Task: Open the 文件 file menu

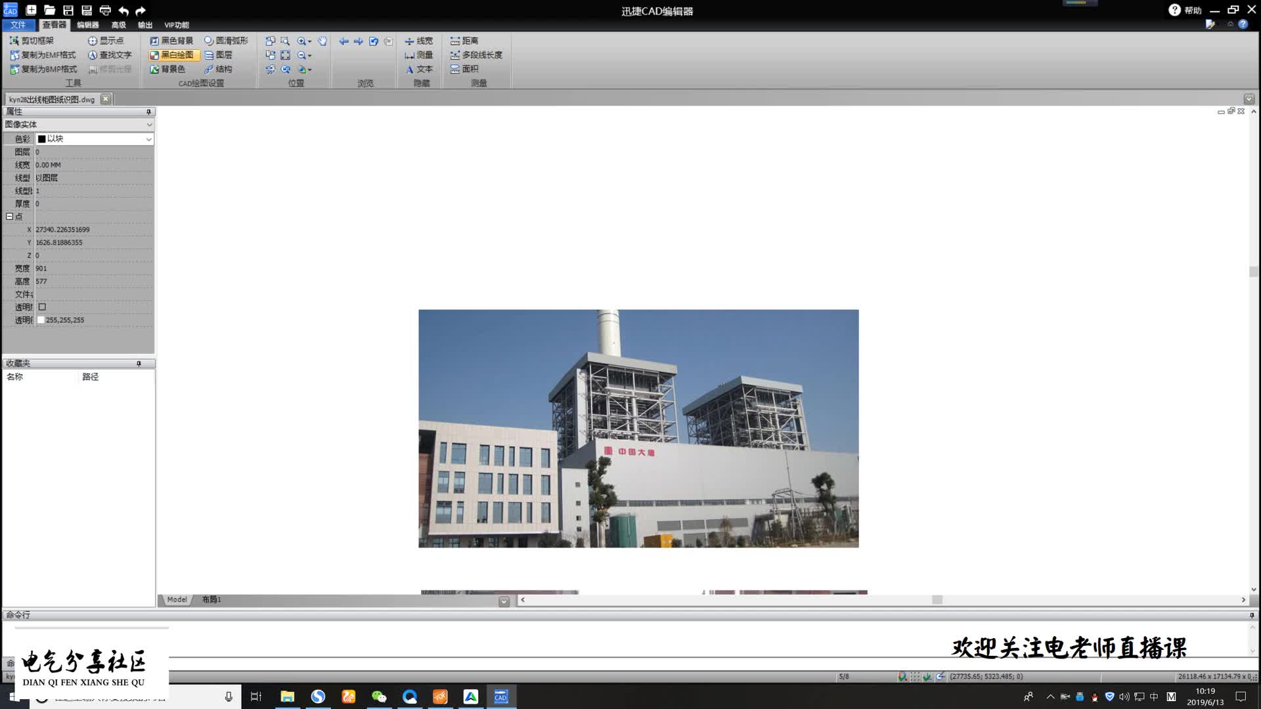Action: click(18, 25)
